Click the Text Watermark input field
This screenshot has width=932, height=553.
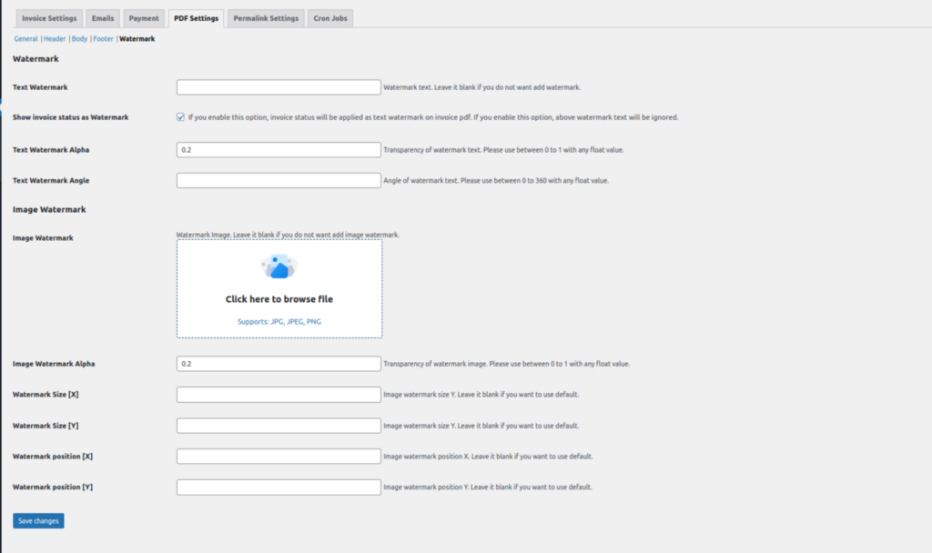coord(279,86)
